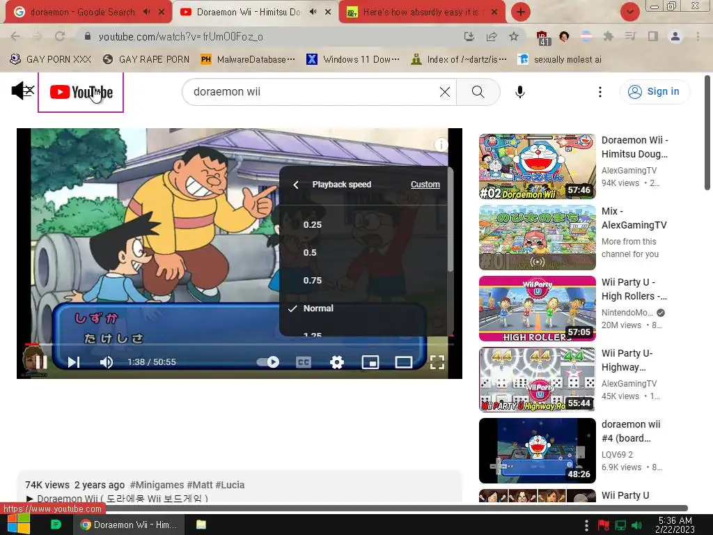Screen dimensions: 713x535
Task: Click the muted speaker icon beside logo
Action: coord(23,91)
